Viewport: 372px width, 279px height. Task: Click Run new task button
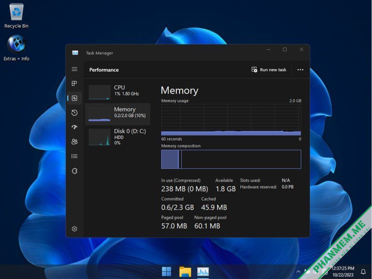[269, 69]
